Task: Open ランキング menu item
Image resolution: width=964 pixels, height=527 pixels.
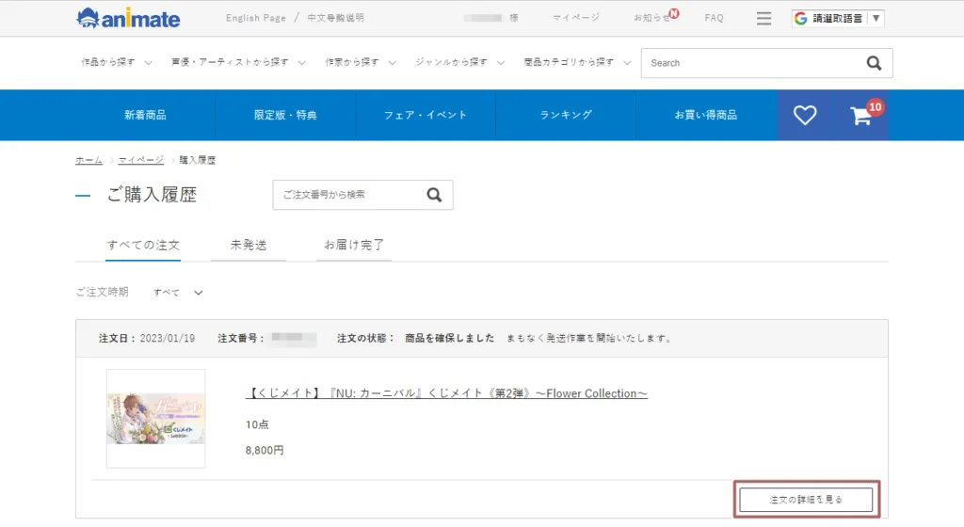Action: tap(566, 115)
